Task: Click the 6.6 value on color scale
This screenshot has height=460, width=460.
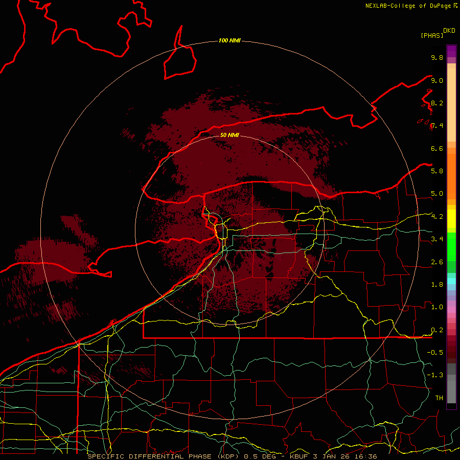Action: pyautogui.click(x=437, y=148)
